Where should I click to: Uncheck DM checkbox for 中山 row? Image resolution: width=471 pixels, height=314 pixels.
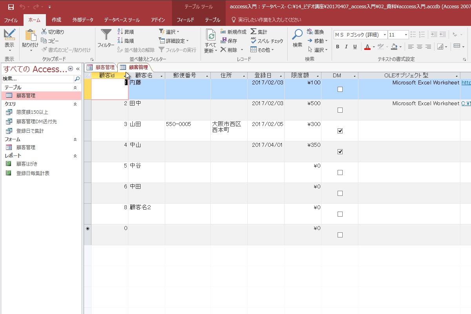click(340, 152)
